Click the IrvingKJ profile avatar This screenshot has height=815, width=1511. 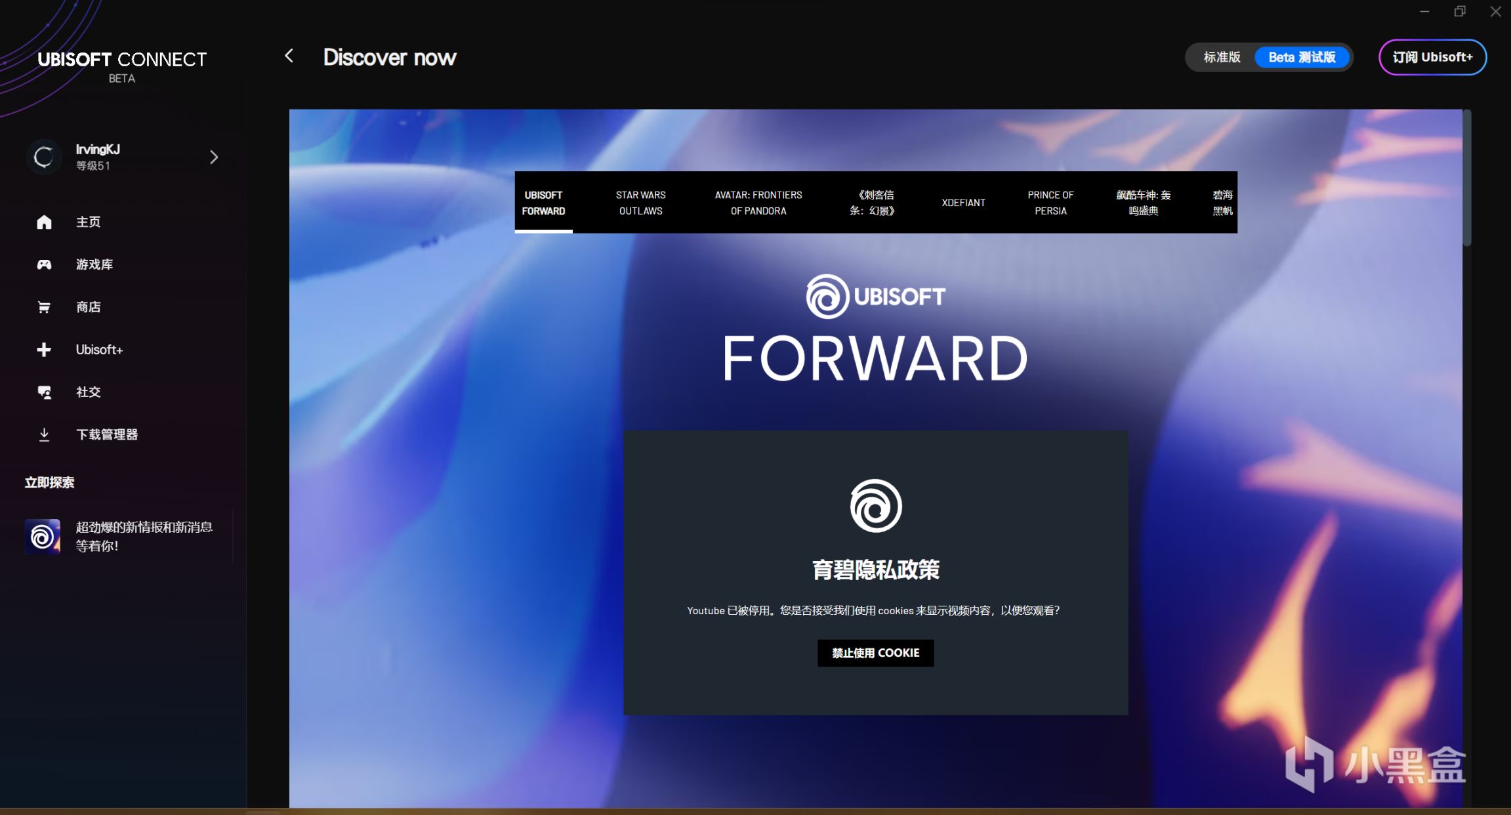point(44,157)
